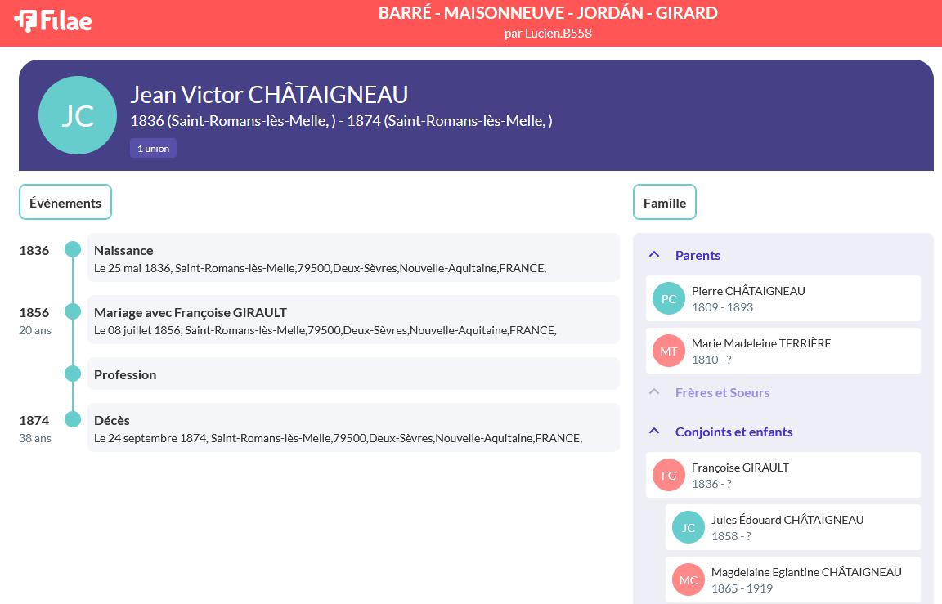The height and width of the screenshot is (604, 942).
Task: Click the 1836 - 1874 Saint-Romans-lès-Melle dates line
Action: 341,121
